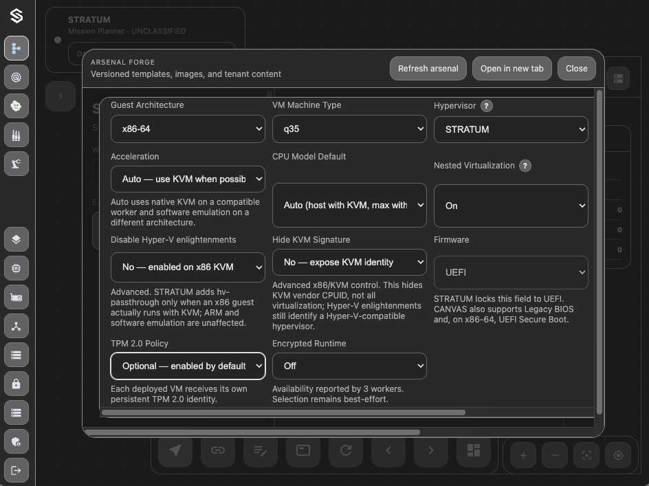This screenshot has width=649, height=486.
Task: Open the graphics card sidebar icon
Action: pos(16,297)
